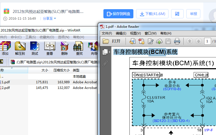
Task: Click WinRAR up-one-level folder icon
Action: (1, 61)
